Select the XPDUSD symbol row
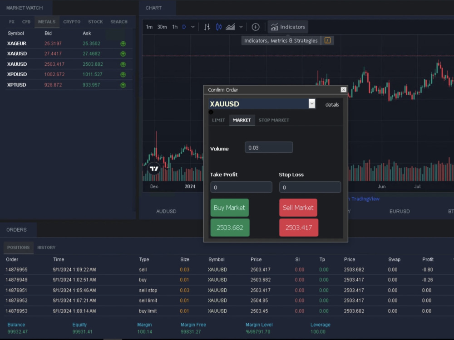This screenshot has height=340, width=454. [x=69, y=74]
